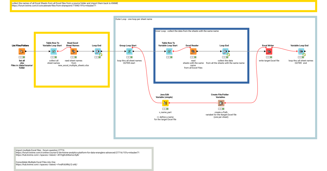Click the inner loop's Loop End node
Screen dimensions: 327x171
click(x=225, y=51)
